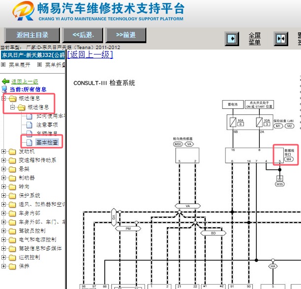
Task: Expand the 车身外部、车门 folder
Action: (x=3, y=222)
